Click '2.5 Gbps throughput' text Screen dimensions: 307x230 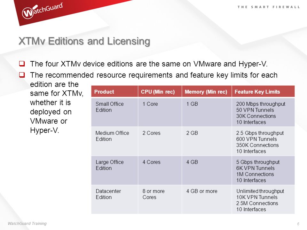tap(260, 133)
